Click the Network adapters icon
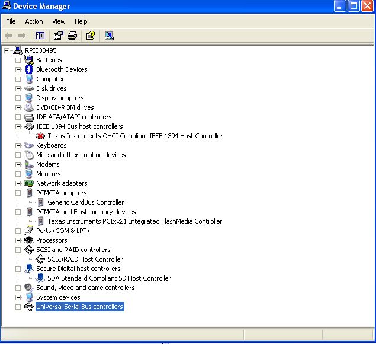Screen dimensions: 376x344 [29, 183]
